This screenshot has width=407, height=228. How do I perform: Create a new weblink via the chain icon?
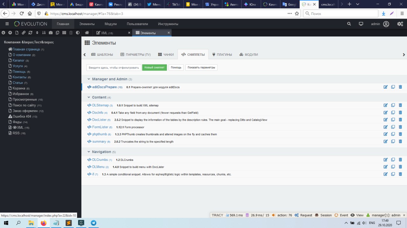(x=24, y=33)
